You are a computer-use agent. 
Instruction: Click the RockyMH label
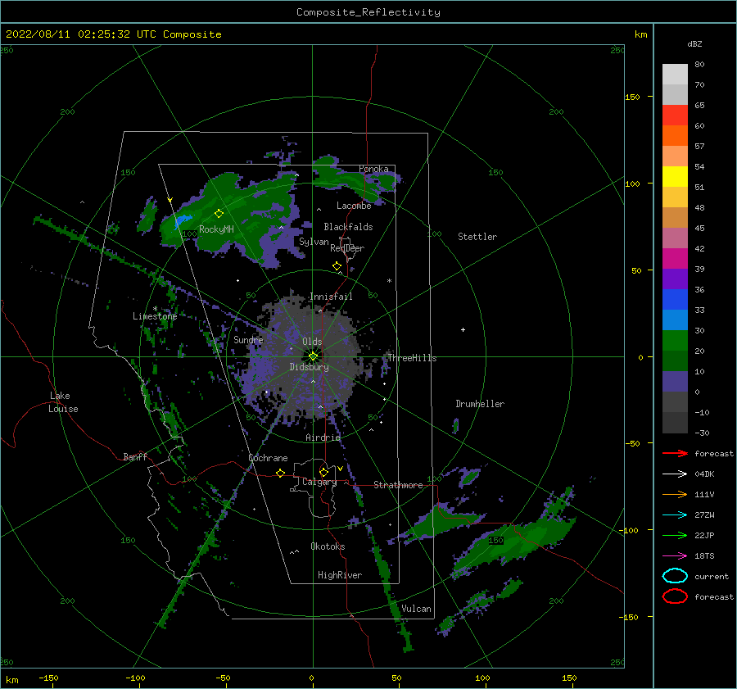click(216, 229)
